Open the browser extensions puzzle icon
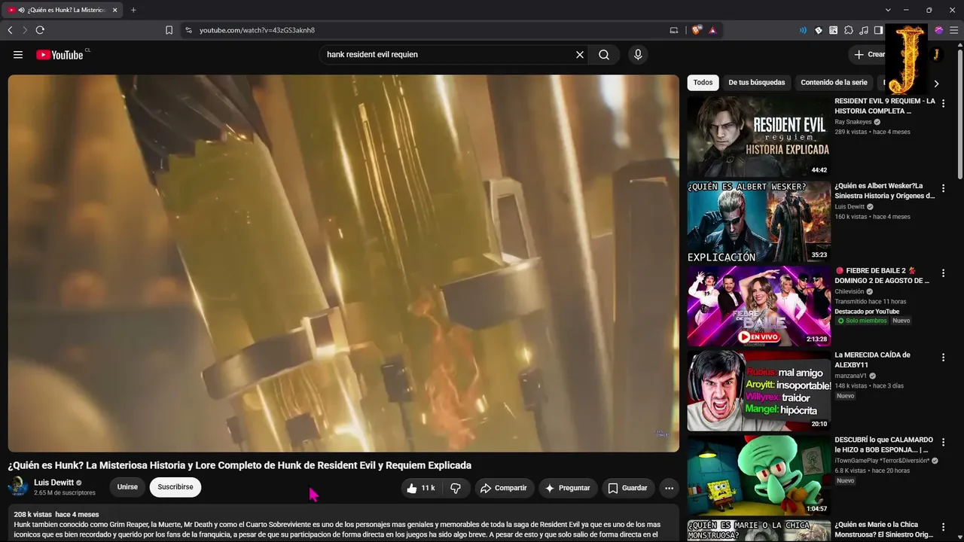This screenshot has width=964, height=542. coord(849,30)
